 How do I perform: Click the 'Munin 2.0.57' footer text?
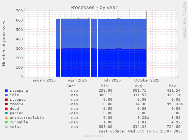click(94, 136)
